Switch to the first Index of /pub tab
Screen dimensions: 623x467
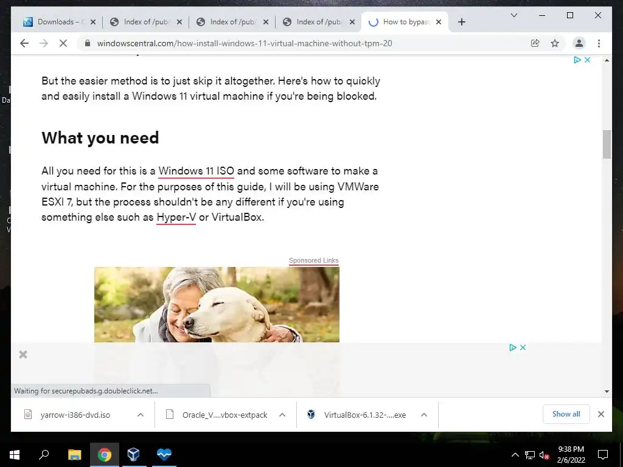pos(145,22)
